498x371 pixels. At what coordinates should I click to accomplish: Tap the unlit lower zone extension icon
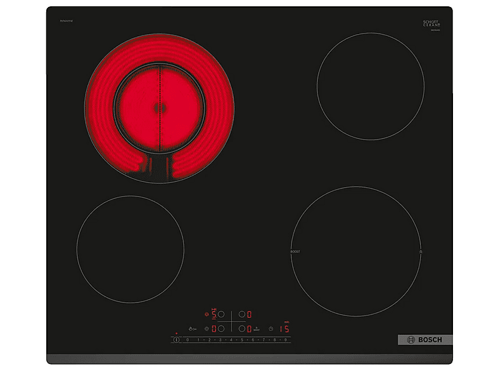207,329
